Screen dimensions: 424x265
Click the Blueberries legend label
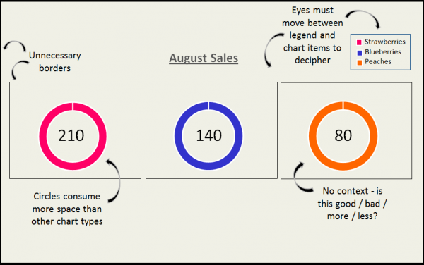pos(383,51)
